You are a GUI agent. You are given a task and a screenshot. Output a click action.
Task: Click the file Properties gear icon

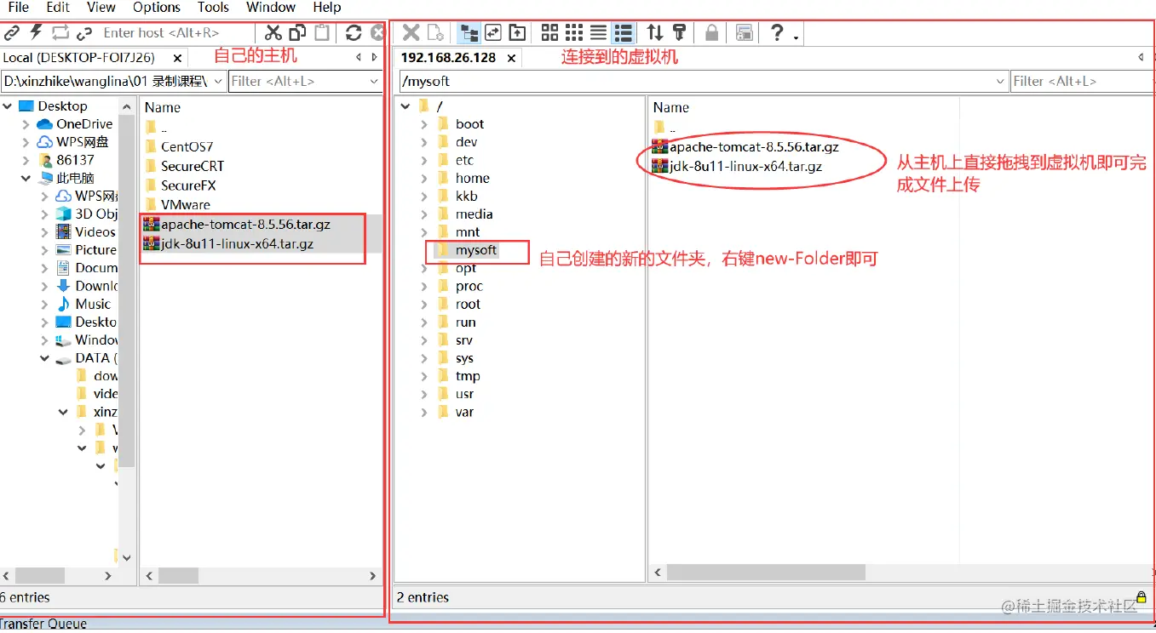[x=435, y=32]
